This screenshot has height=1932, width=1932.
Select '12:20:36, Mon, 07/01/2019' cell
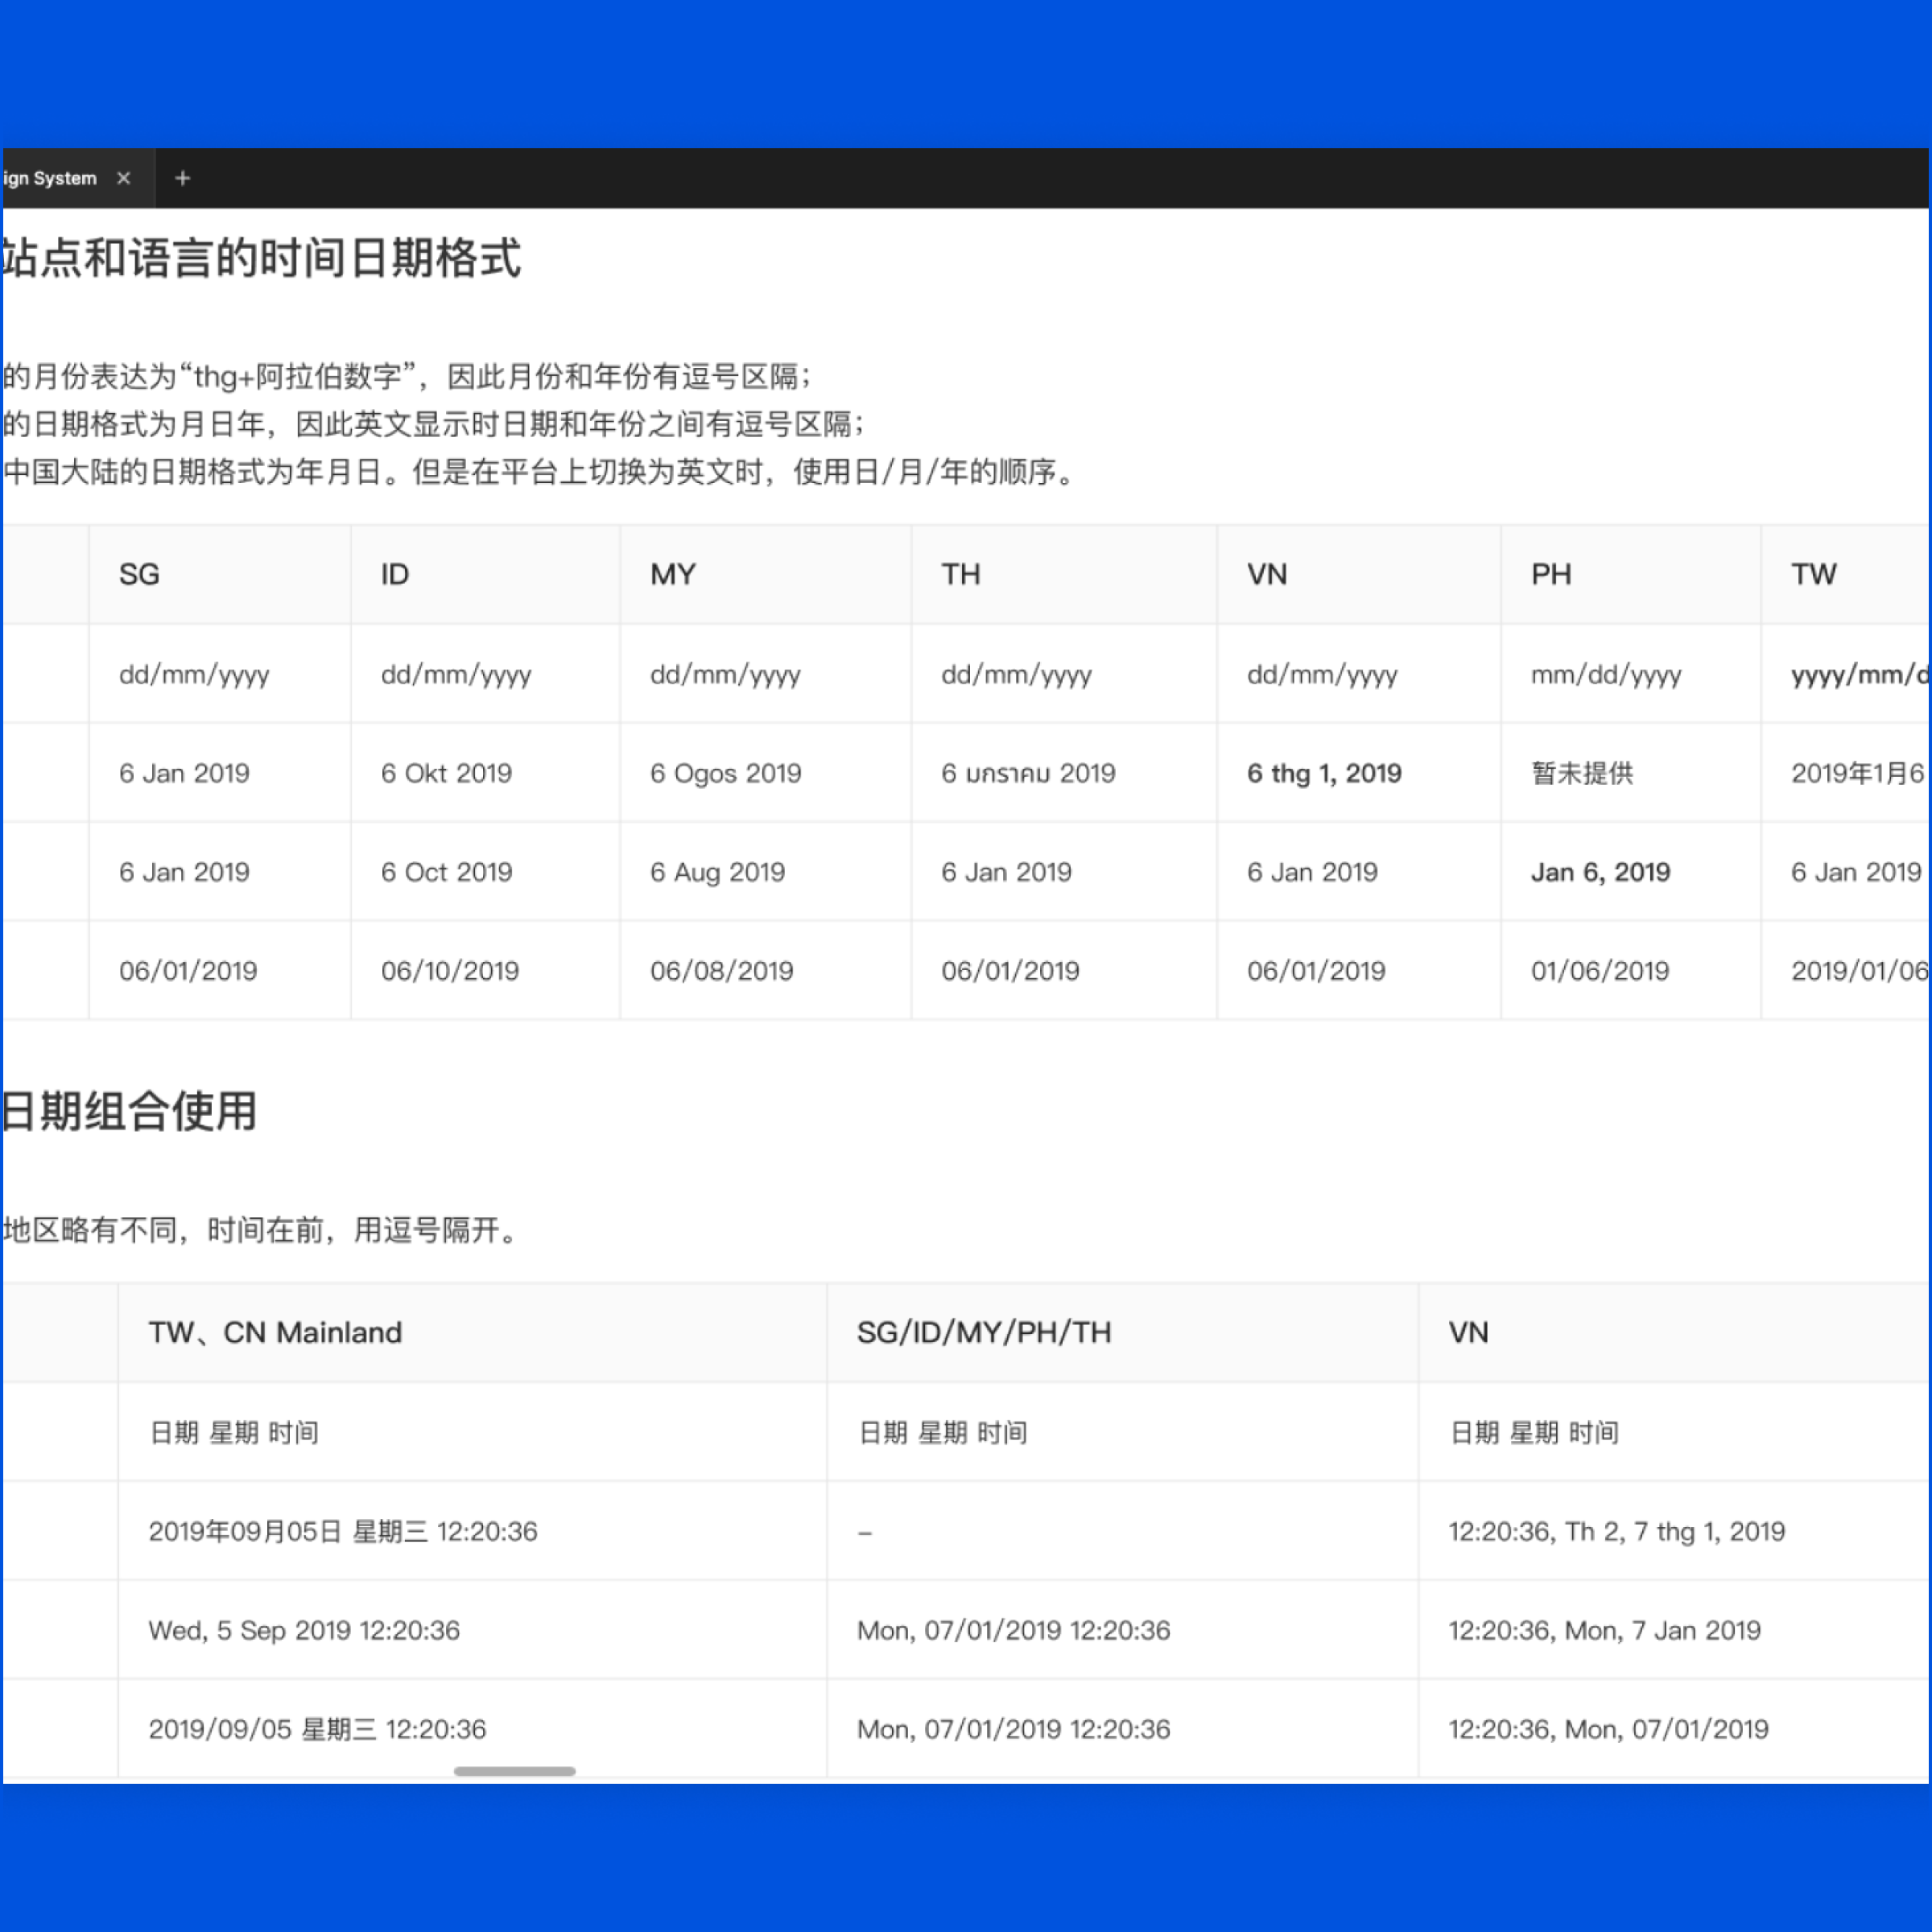1673,1729
